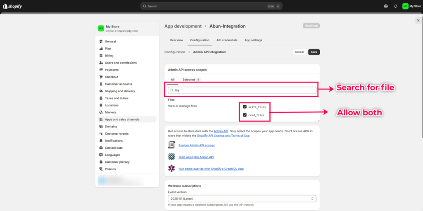Click the search magnifier in top bar

(145, 6)
